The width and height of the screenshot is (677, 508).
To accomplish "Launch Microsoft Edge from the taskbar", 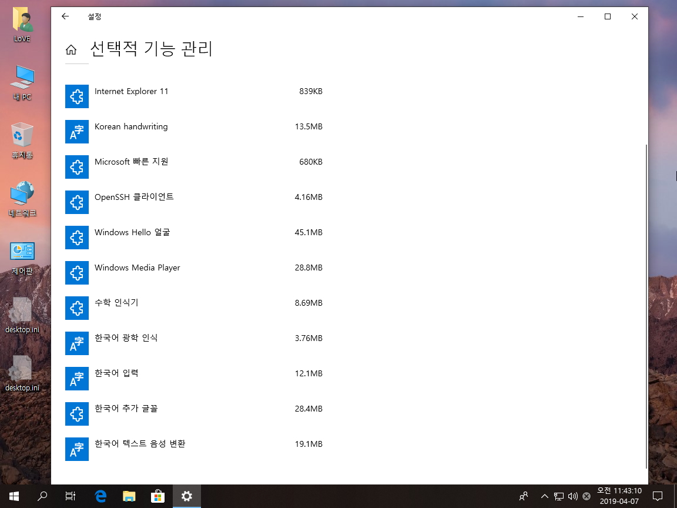I will tap(100, 496).
